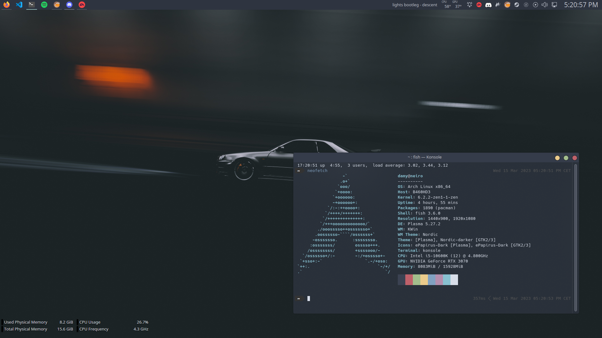Image resolution: width=602 pixels, height=338 pixels.
Task: Click the now-playing title 'lights bootleg - descent'
Action: click(x=414, y=5)
